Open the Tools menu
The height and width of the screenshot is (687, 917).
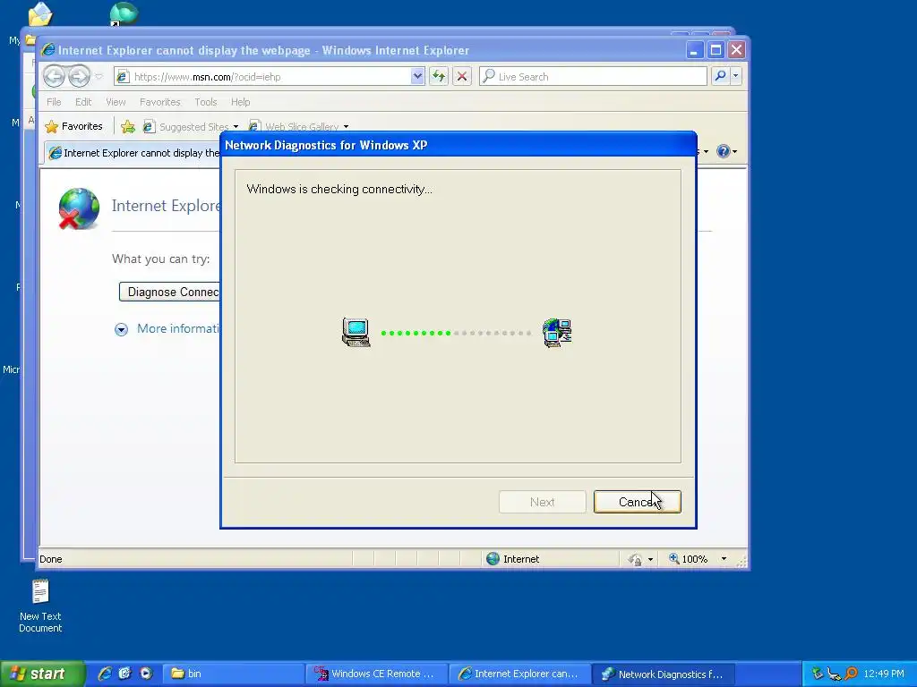[205, 102]
